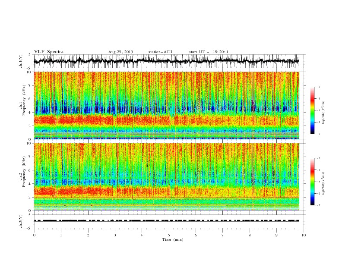Click the 'ch.1(V)' waveform axis label
342x264 pixels.
click(x=21, y=61)
